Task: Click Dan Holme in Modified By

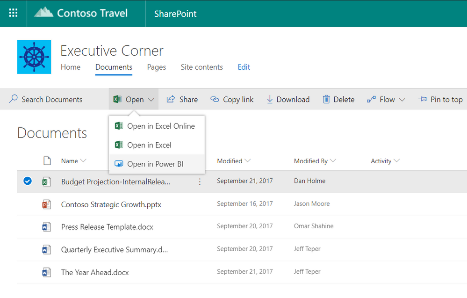Action: (x=310, y=181)
